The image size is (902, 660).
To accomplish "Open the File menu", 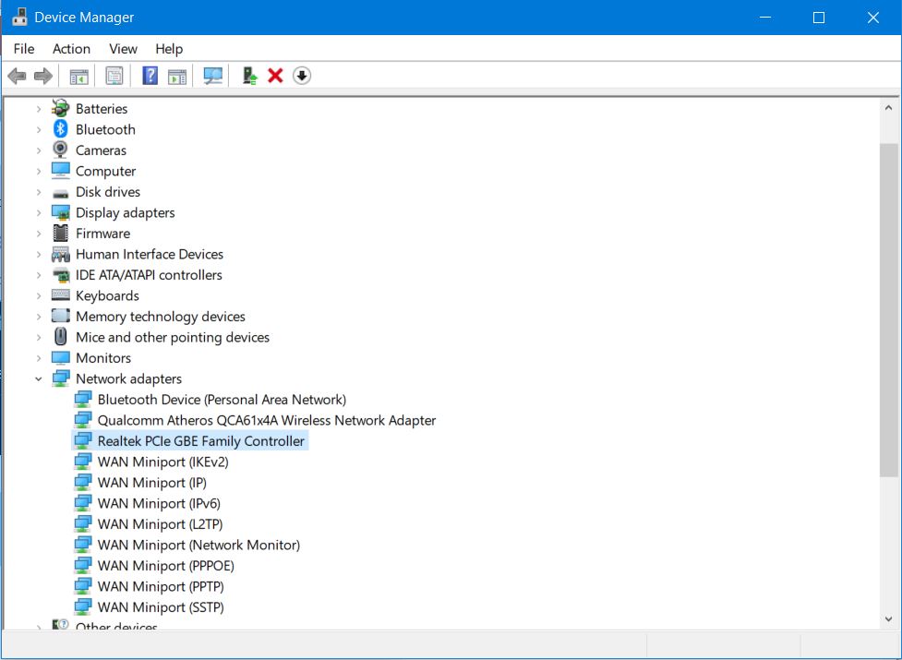I will point(24,49).
